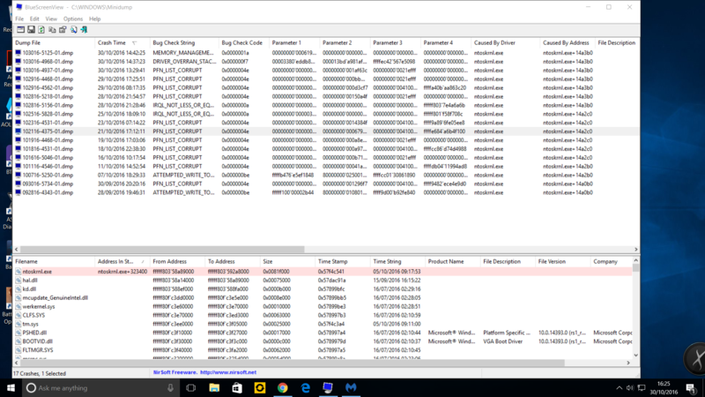The width and height of the screenshot is (705, 397).
Task: Sort by Bug Check String column
Action: pos(184,42)
